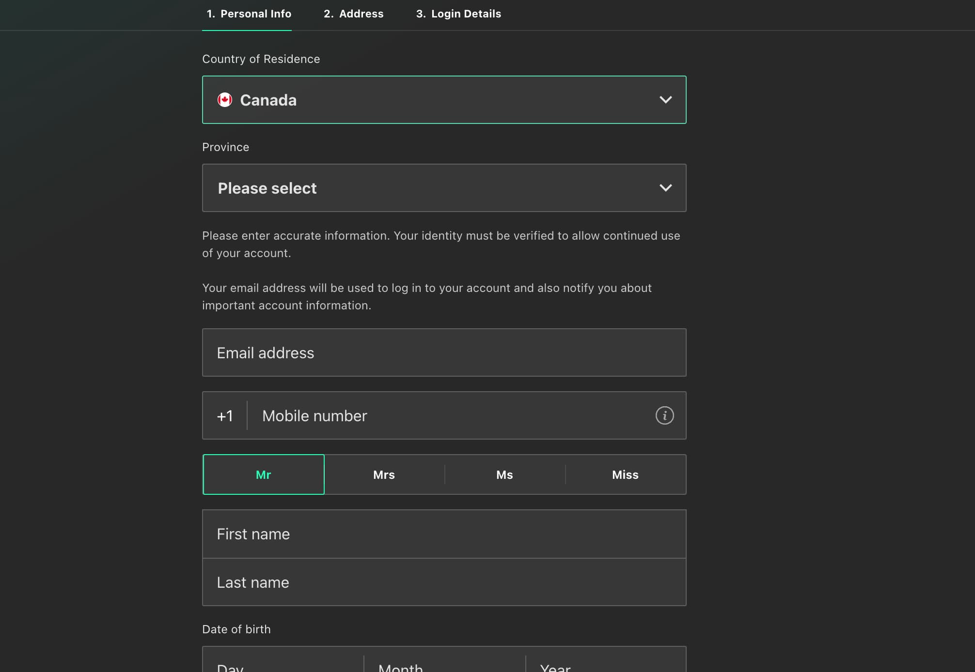Viewport: 975px width, 672px height.
Task: Click the First name input
Action: [443, 534]
